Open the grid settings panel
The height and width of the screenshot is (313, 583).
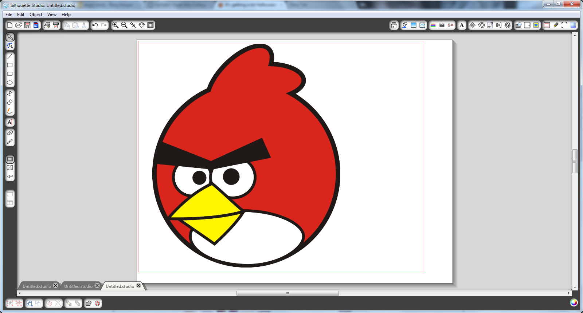pyautogui.click(x=573, y=25)
